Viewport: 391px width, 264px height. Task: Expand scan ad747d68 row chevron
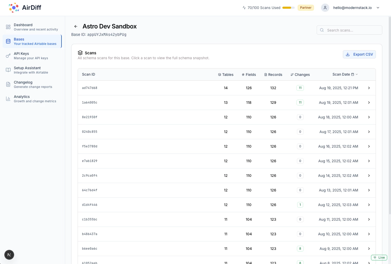[369, 88]
